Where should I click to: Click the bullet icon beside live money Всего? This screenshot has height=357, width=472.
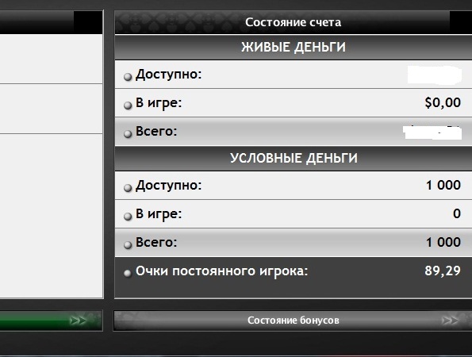(128, 133)
